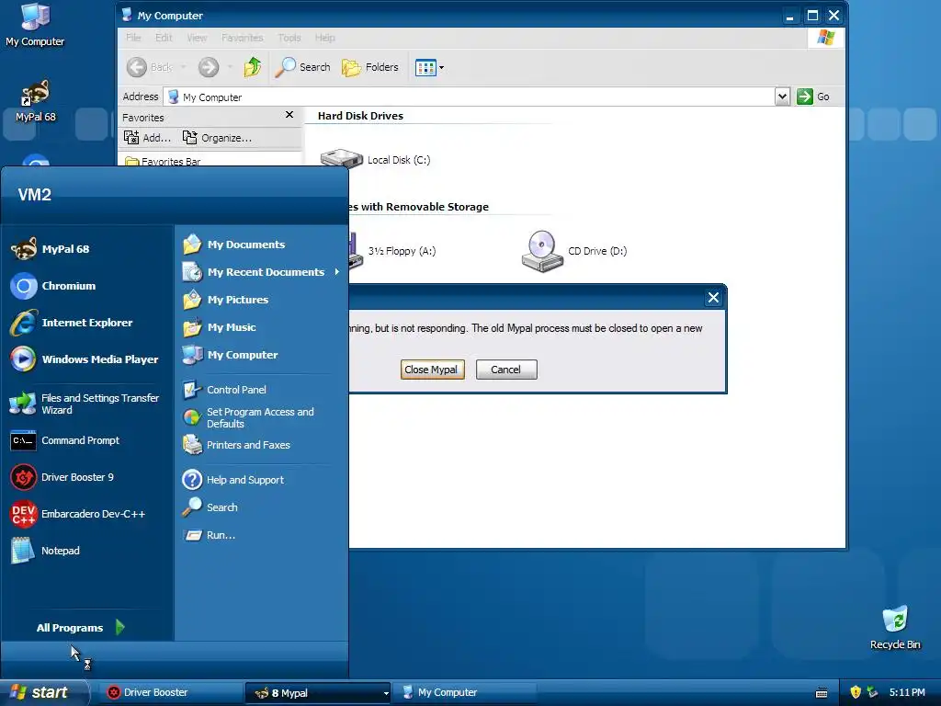Start Windows Media Player

pos(85,359)
